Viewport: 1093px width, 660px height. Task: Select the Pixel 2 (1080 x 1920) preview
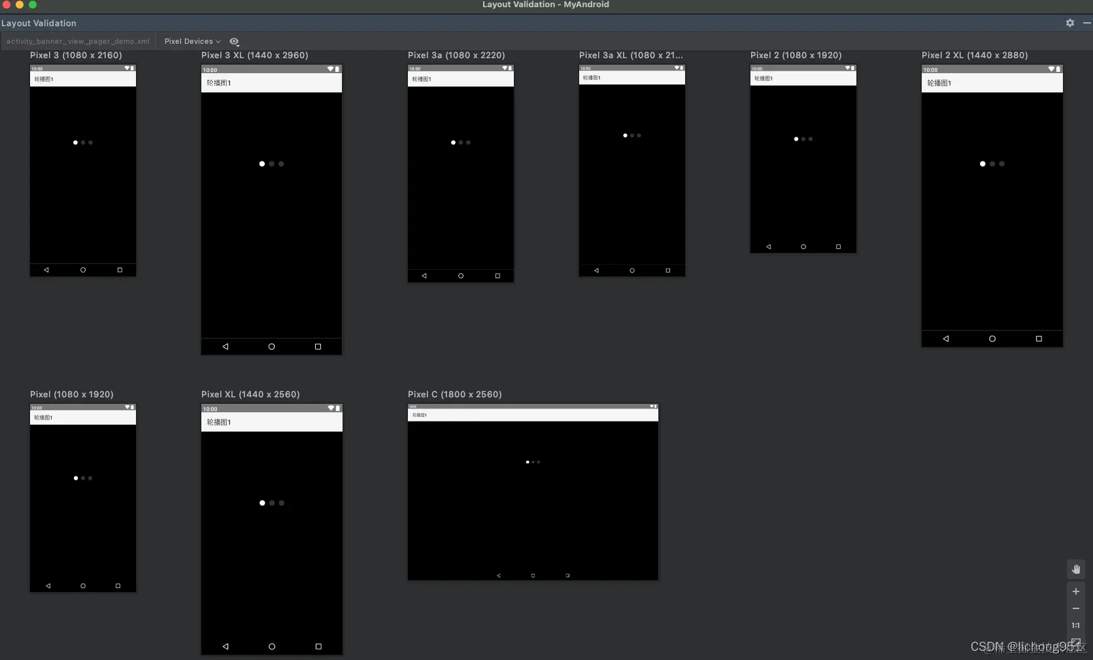[x=803, y=158]
